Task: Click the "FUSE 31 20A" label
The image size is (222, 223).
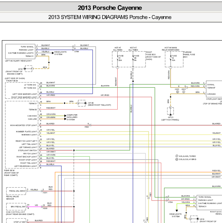Action: (121, 58)
